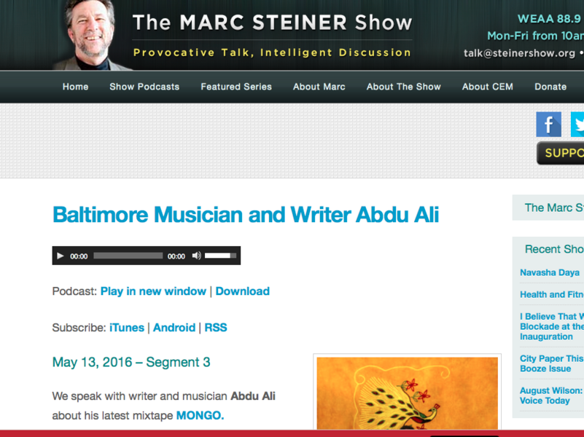Open Show Podcasts menu
Screen dimensions: 584x437
pos(144,87)
